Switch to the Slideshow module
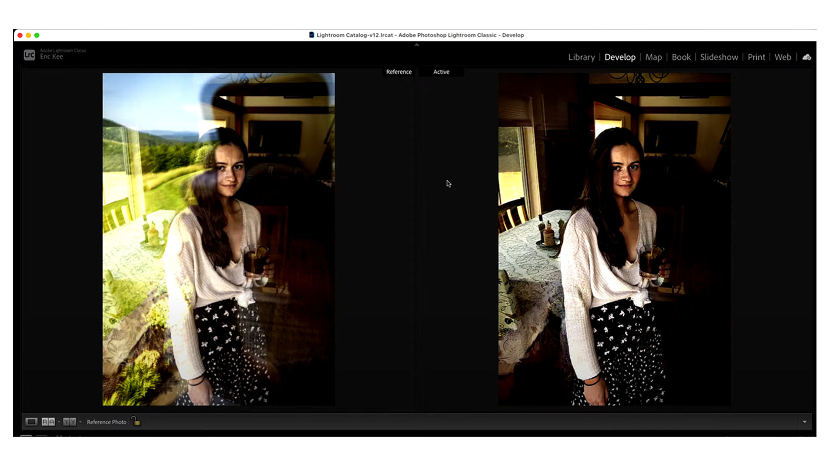 (x=718, y=57)
